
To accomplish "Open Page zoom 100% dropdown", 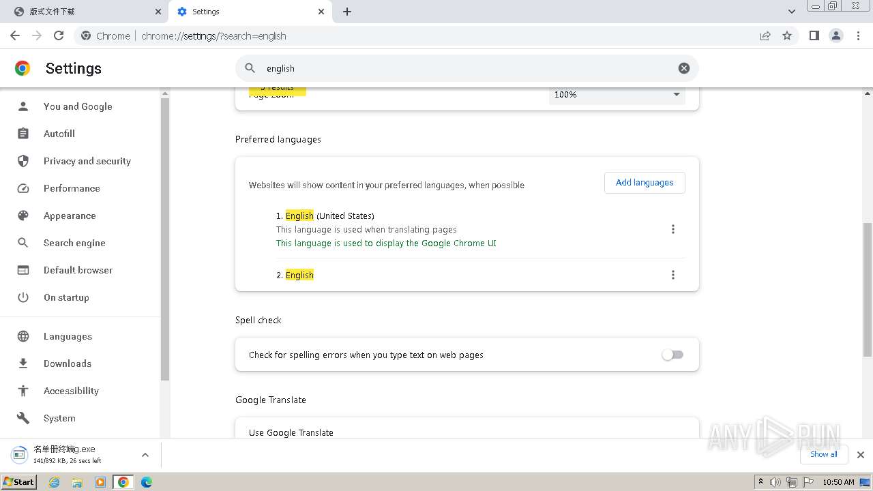I will click(x=617, y=95).
